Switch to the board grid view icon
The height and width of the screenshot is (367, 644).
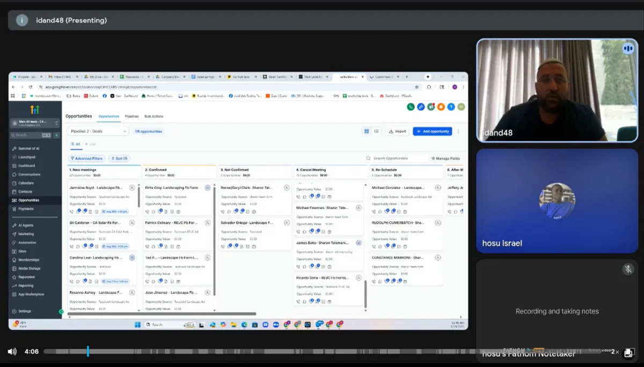pyautogui.click(x=367, y=131)
